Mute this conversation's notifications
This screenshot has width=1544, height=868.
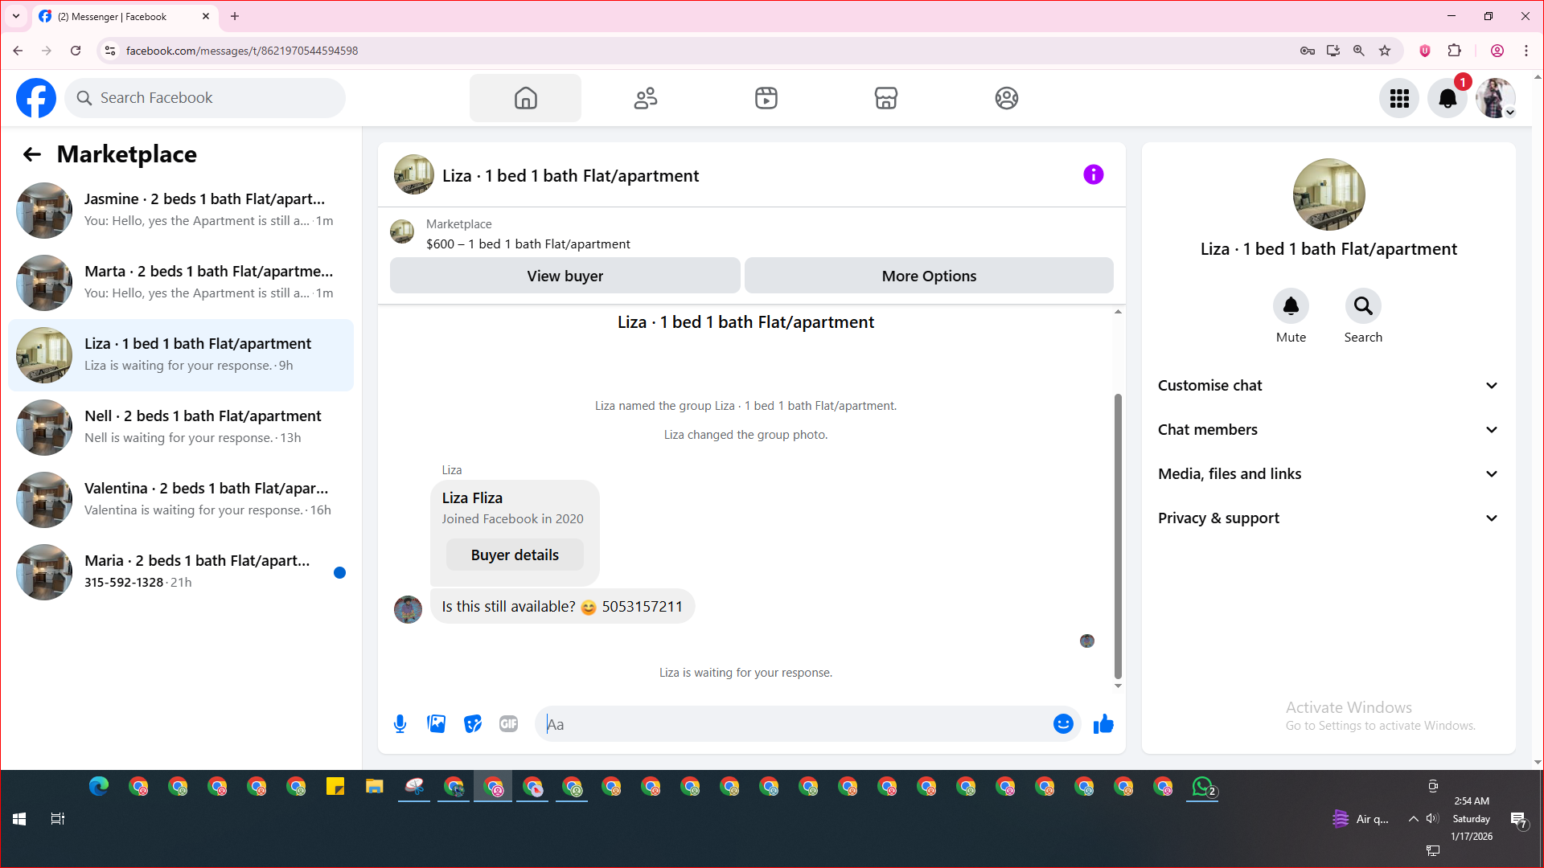1291,306
